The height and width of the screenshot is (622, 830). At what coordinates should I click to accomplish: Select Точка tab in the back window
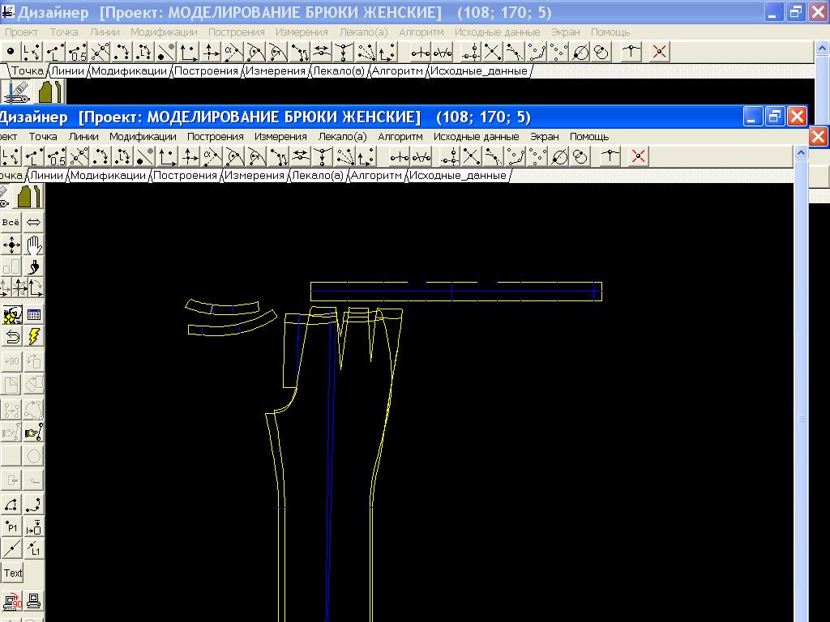coord(28,71)
